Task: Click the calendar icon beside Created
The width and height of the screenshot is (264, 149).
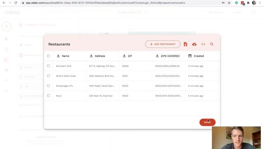Action: pos(190,56)
